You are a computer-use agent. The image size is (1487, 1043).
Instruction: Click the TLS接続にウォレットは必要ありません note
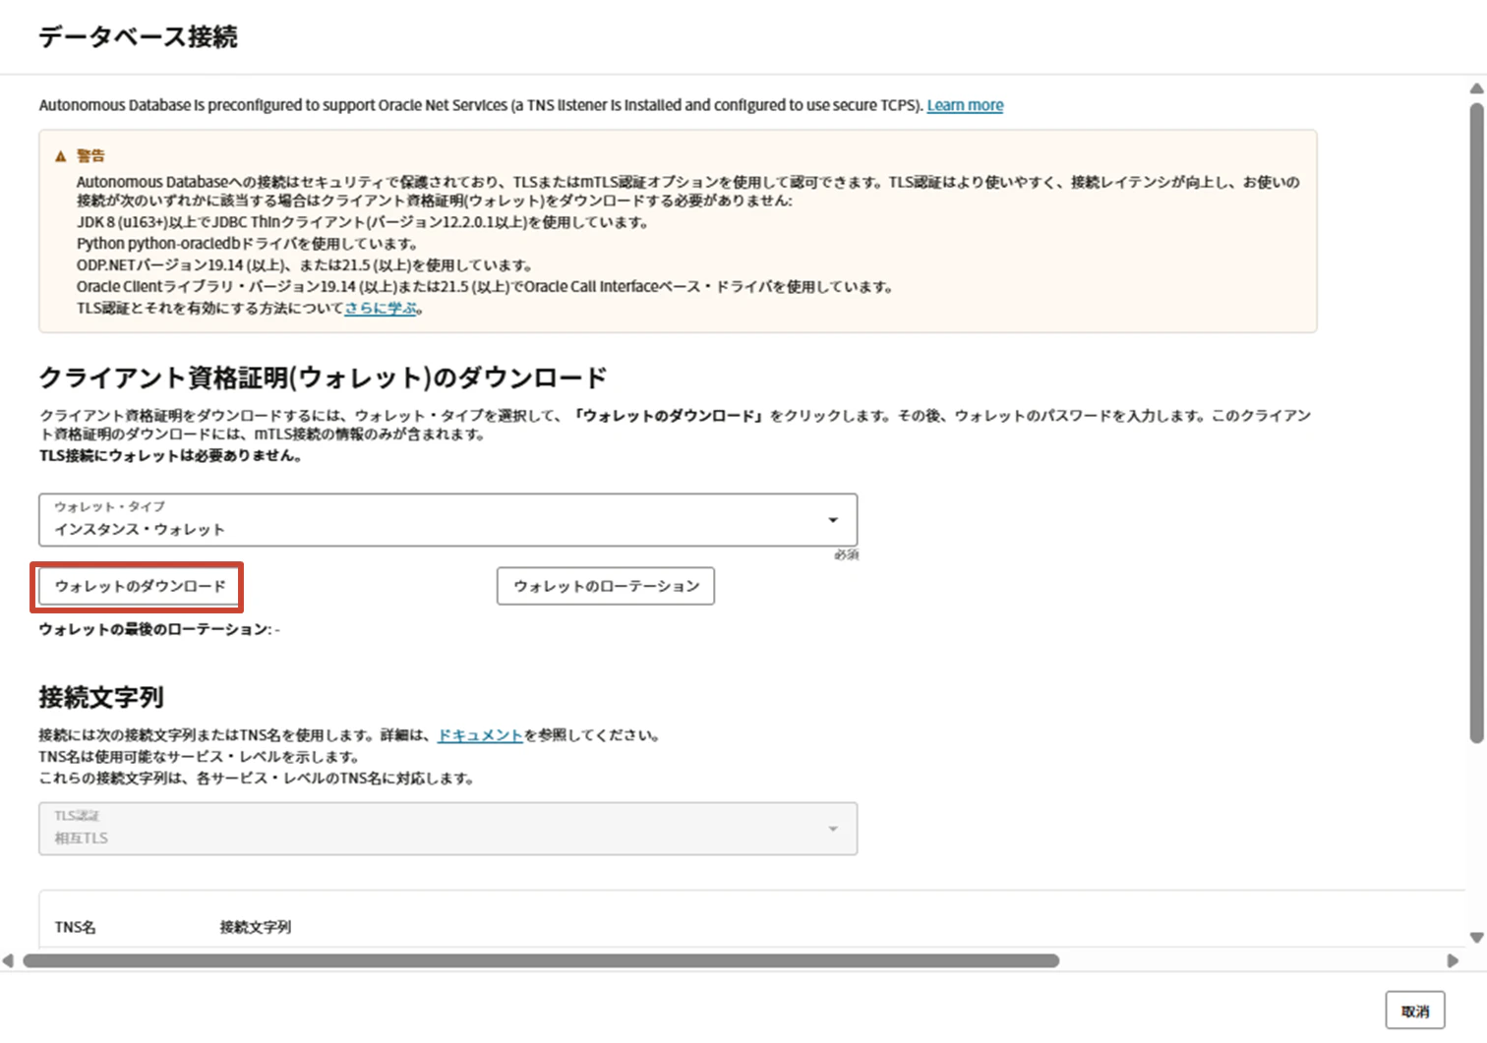click(170, 455)
